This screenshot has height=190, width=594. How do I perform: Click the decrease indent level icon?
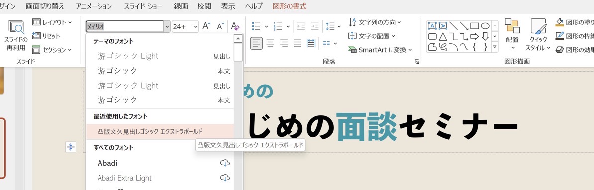pos(301,26)
